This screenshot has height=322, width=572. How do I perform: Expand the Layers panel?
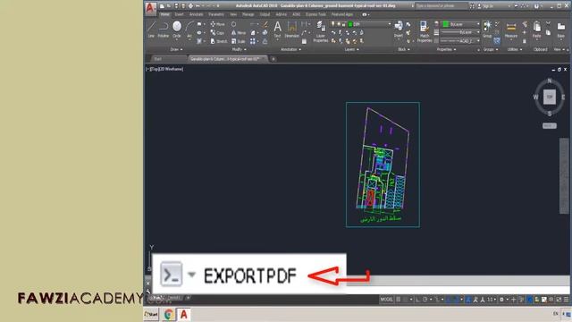tap(351, 49)
